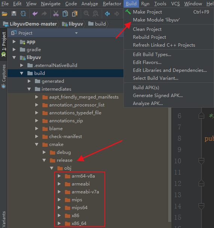Image resolution: width=214 pixels, height=228 pixels.
Task: Click the Back navigation arrow icon
Action: click(x=107, y=14)
